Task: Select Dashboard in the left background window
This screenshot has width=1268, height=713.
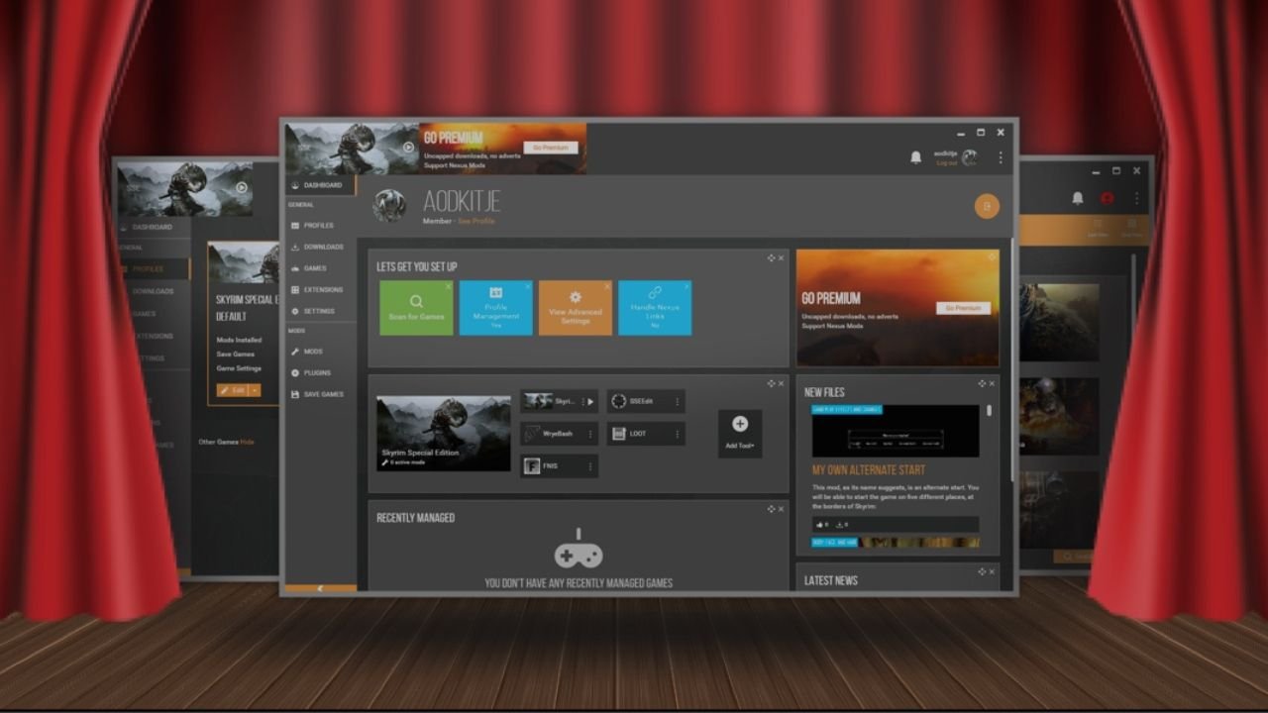Action: [x=153, y=227]
